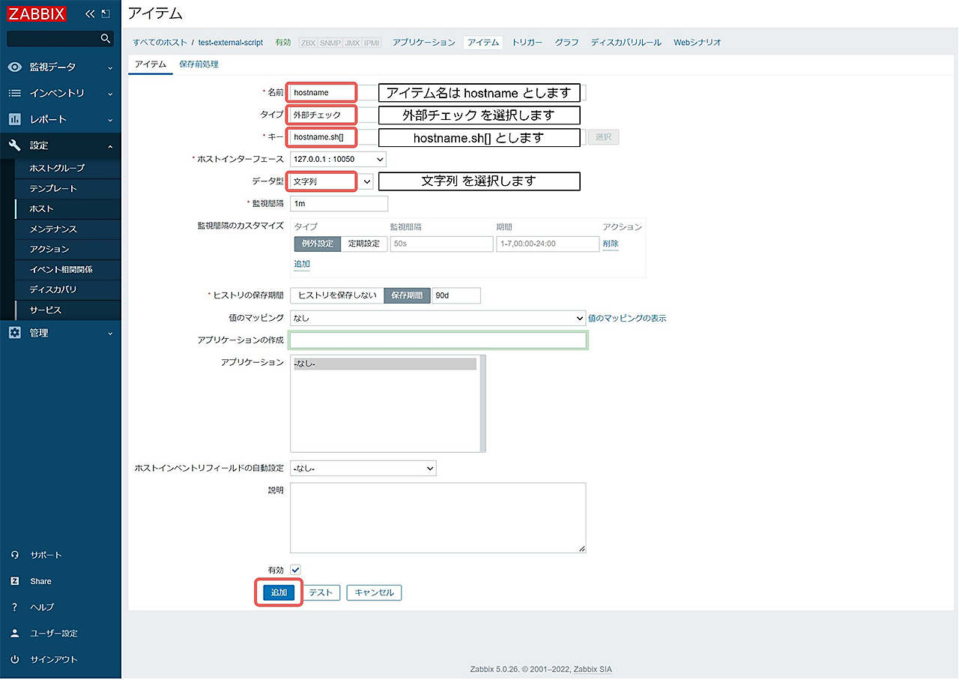Click the レポート chart icon

(15, 119)
